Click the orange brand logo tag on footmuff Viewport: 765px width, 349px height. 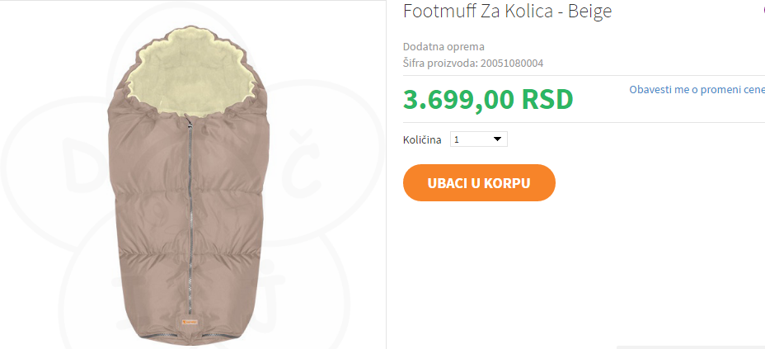click(x=189, y=322)
